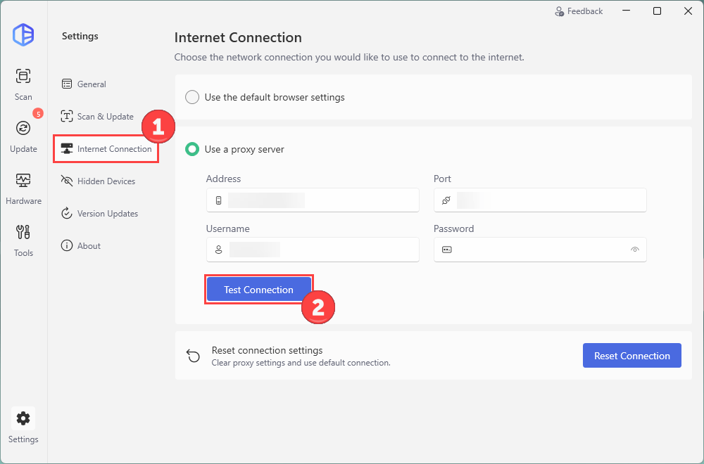The width and height of the screenshot is (704, 464).
Task: Select Use the default browser settings
Action: coord(191,97)
